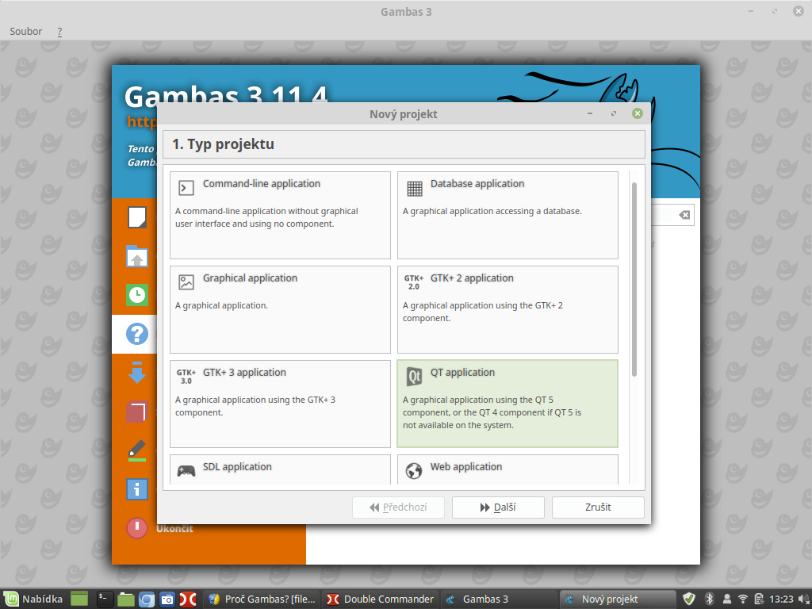Clear the search field with X icon
This screenshot has height=609, width=812.
click(684, 215)
